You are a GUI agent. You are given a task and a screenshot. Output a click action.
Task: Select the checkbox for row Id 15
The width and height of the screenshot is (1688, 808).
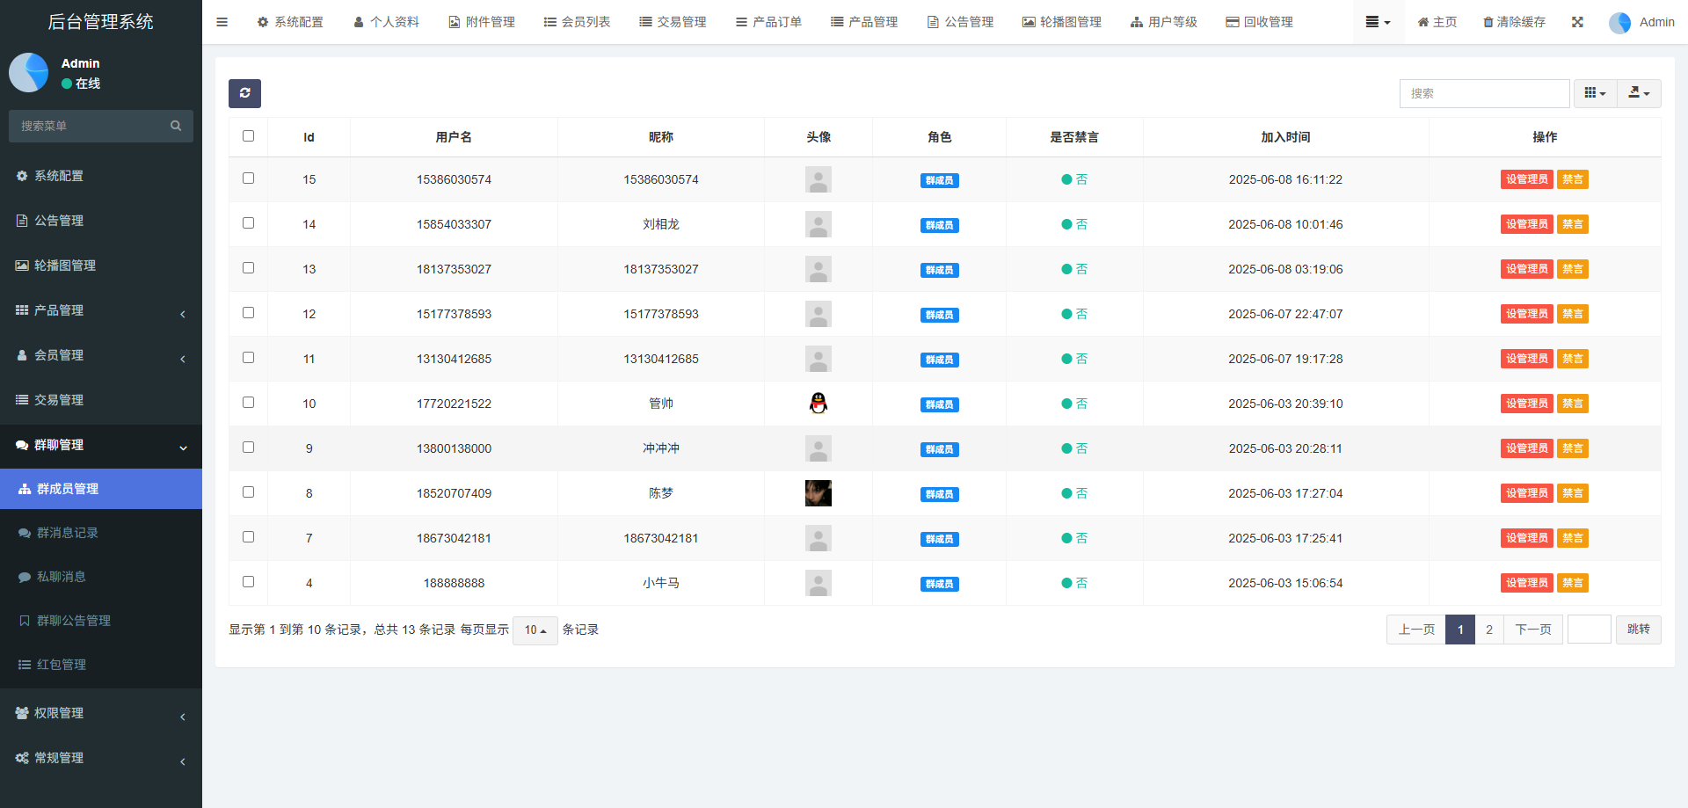[248, 178]
